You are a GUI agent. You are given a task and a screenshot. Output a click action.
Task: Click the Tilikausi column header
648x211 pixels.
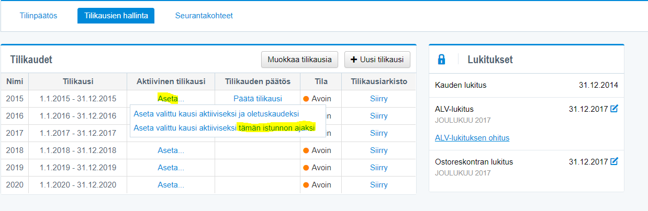coord(77,81)
